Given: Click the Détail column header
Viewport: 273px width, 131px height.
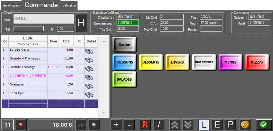Looking at the screenshot, I should (x=91, y=41).
